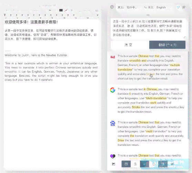Open the font size 14 dropdown in editor
The image size is (192, 173).
tap(52, 10)
